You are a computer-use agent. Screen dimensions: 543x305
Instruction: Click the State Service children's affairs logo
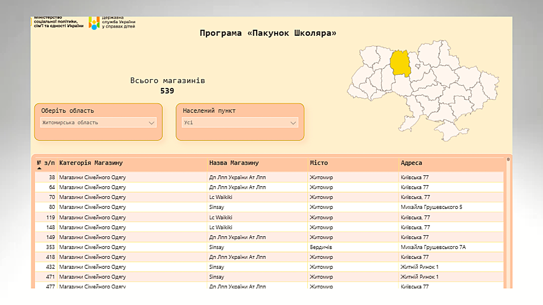[94, 23]
